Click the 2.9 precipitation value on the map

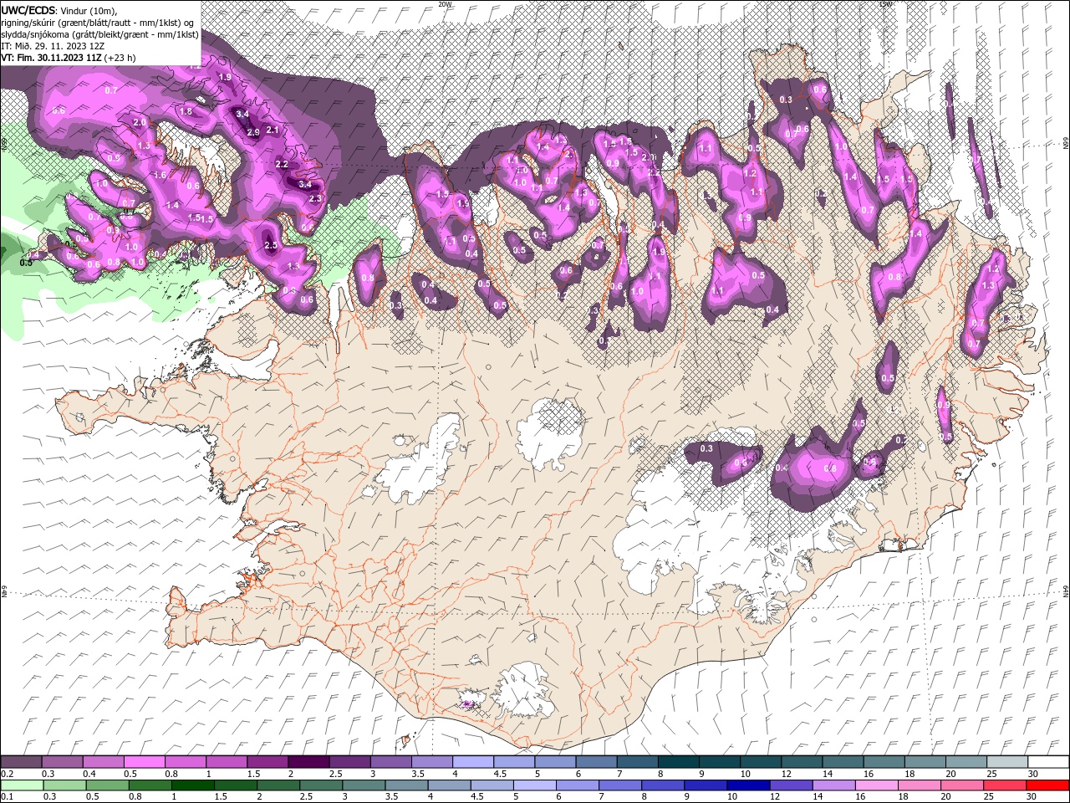(x=253, y=132)
